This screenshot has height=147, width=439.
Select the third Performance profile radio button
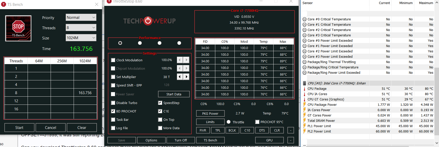(160, 43)
